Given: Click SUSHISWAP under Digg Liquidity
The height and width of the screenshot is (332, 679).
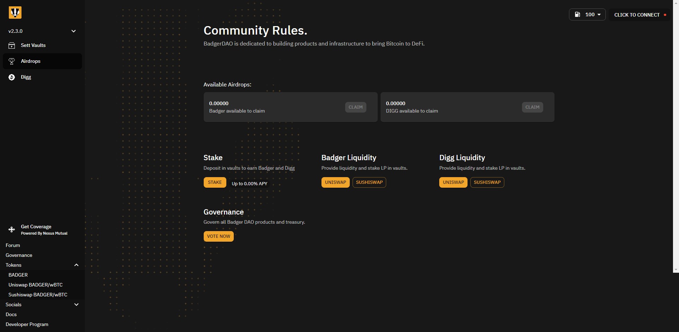Looking at the screenshot, I should click(487, 182).
